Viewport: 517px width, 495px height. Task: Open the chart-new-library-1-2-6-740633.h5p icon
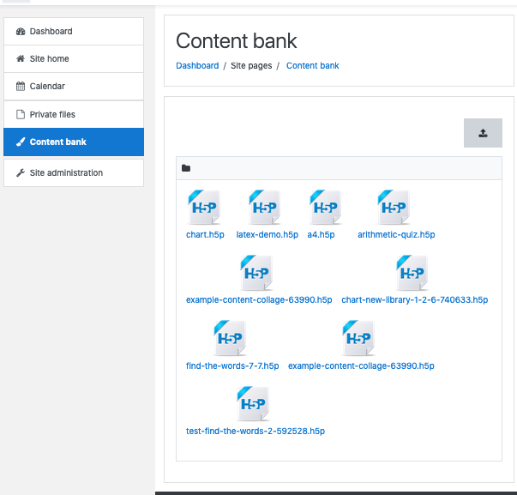coord(412,273)
